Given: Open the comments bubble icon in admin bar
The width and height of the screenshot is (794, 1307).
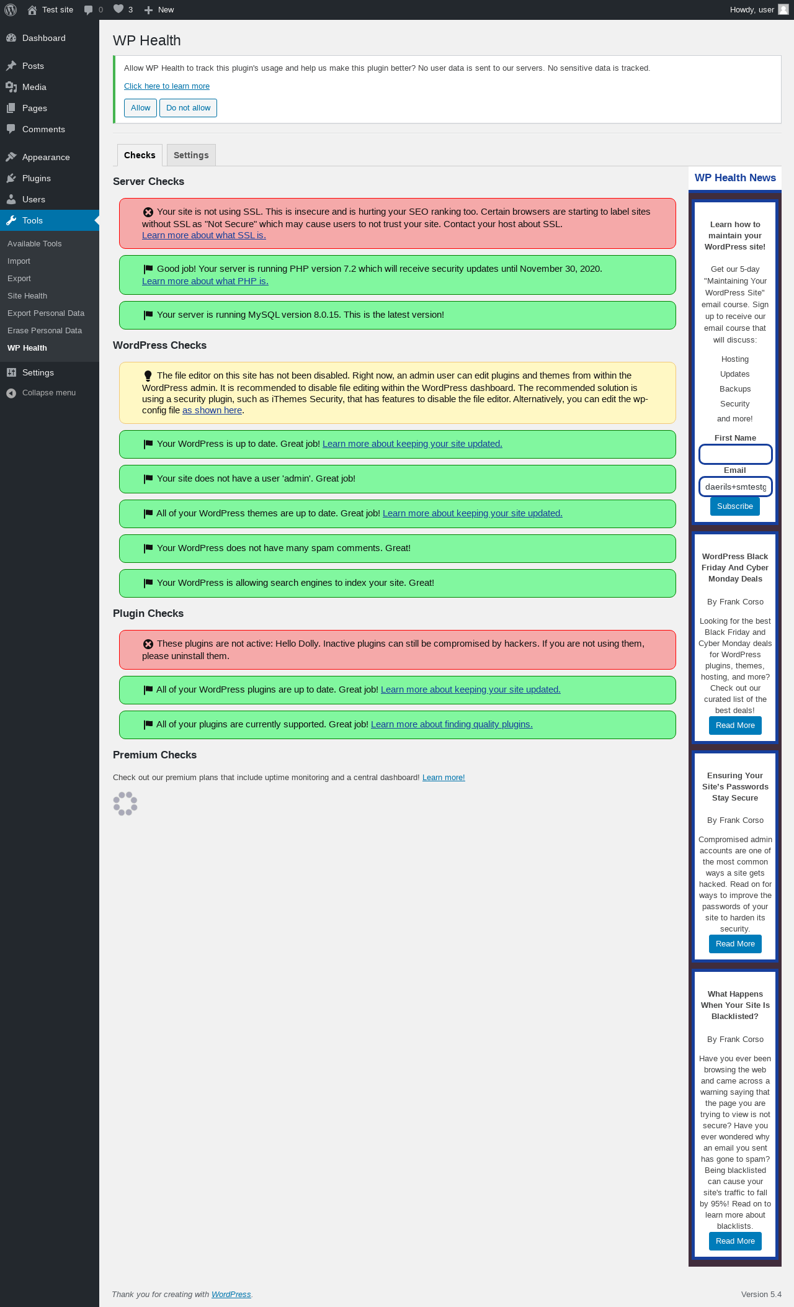Looking at the screenshot, I should click(x=88, y=10).
